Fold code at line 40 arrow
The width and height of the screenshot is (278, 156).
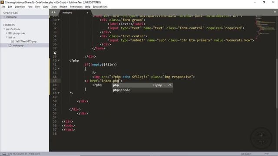point(59,61)
